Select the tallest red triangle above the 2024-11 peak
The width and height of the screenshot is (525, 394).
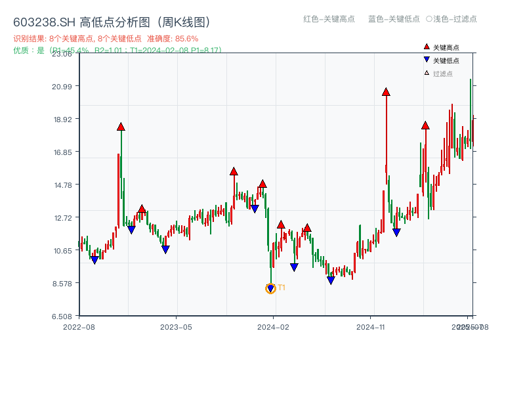pyautogui.click(x=385, y=92)
